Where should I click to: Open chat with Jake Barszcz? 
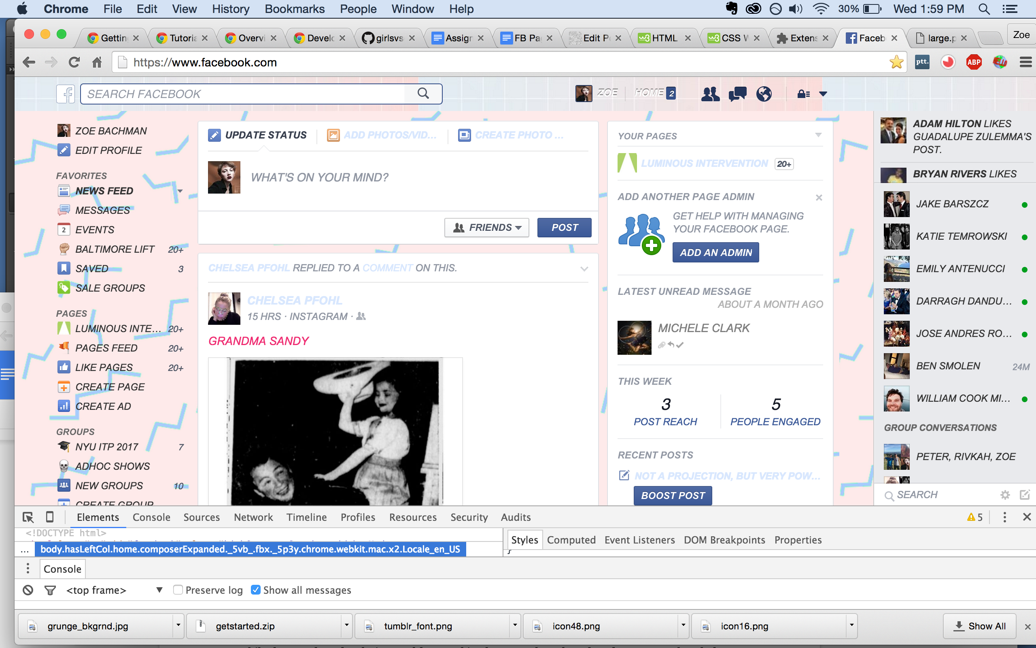coord(955,204)
